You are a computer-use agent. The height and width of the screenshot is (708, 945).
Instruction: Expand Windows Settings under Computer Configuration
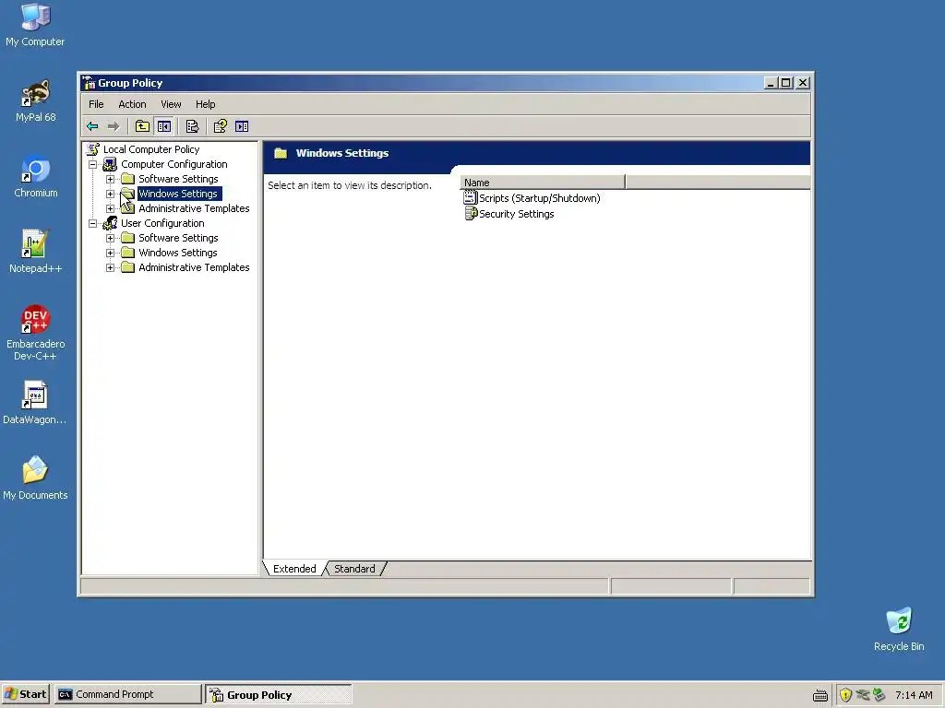(111, 194)
